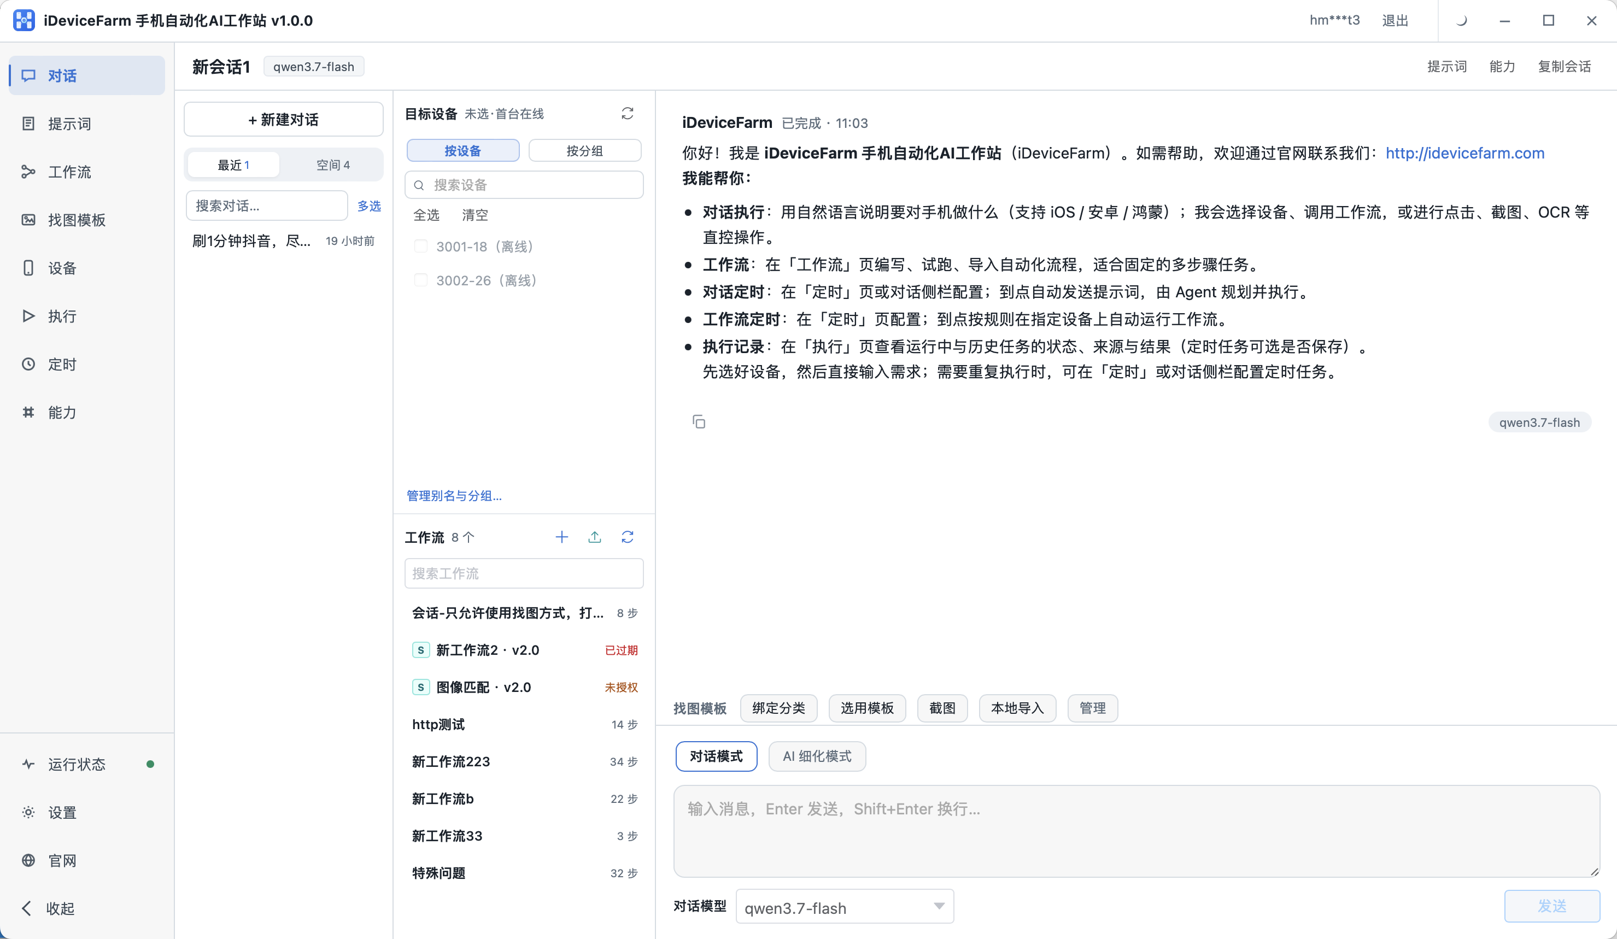
Task: Select the 新工作流2 · v2.0 workflow
Action: 524,650
